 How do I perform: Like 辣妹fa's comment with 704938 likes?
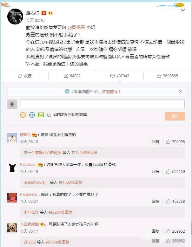pos(175,141)
